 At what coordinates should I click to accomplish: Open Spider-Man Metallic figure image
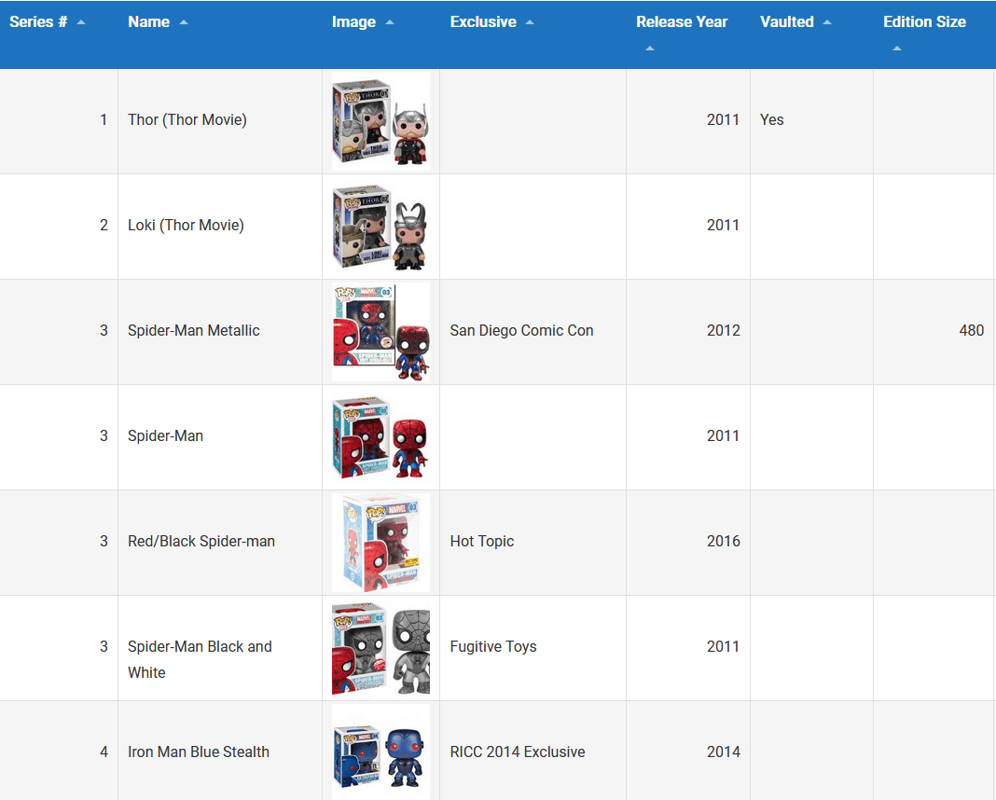381,332
